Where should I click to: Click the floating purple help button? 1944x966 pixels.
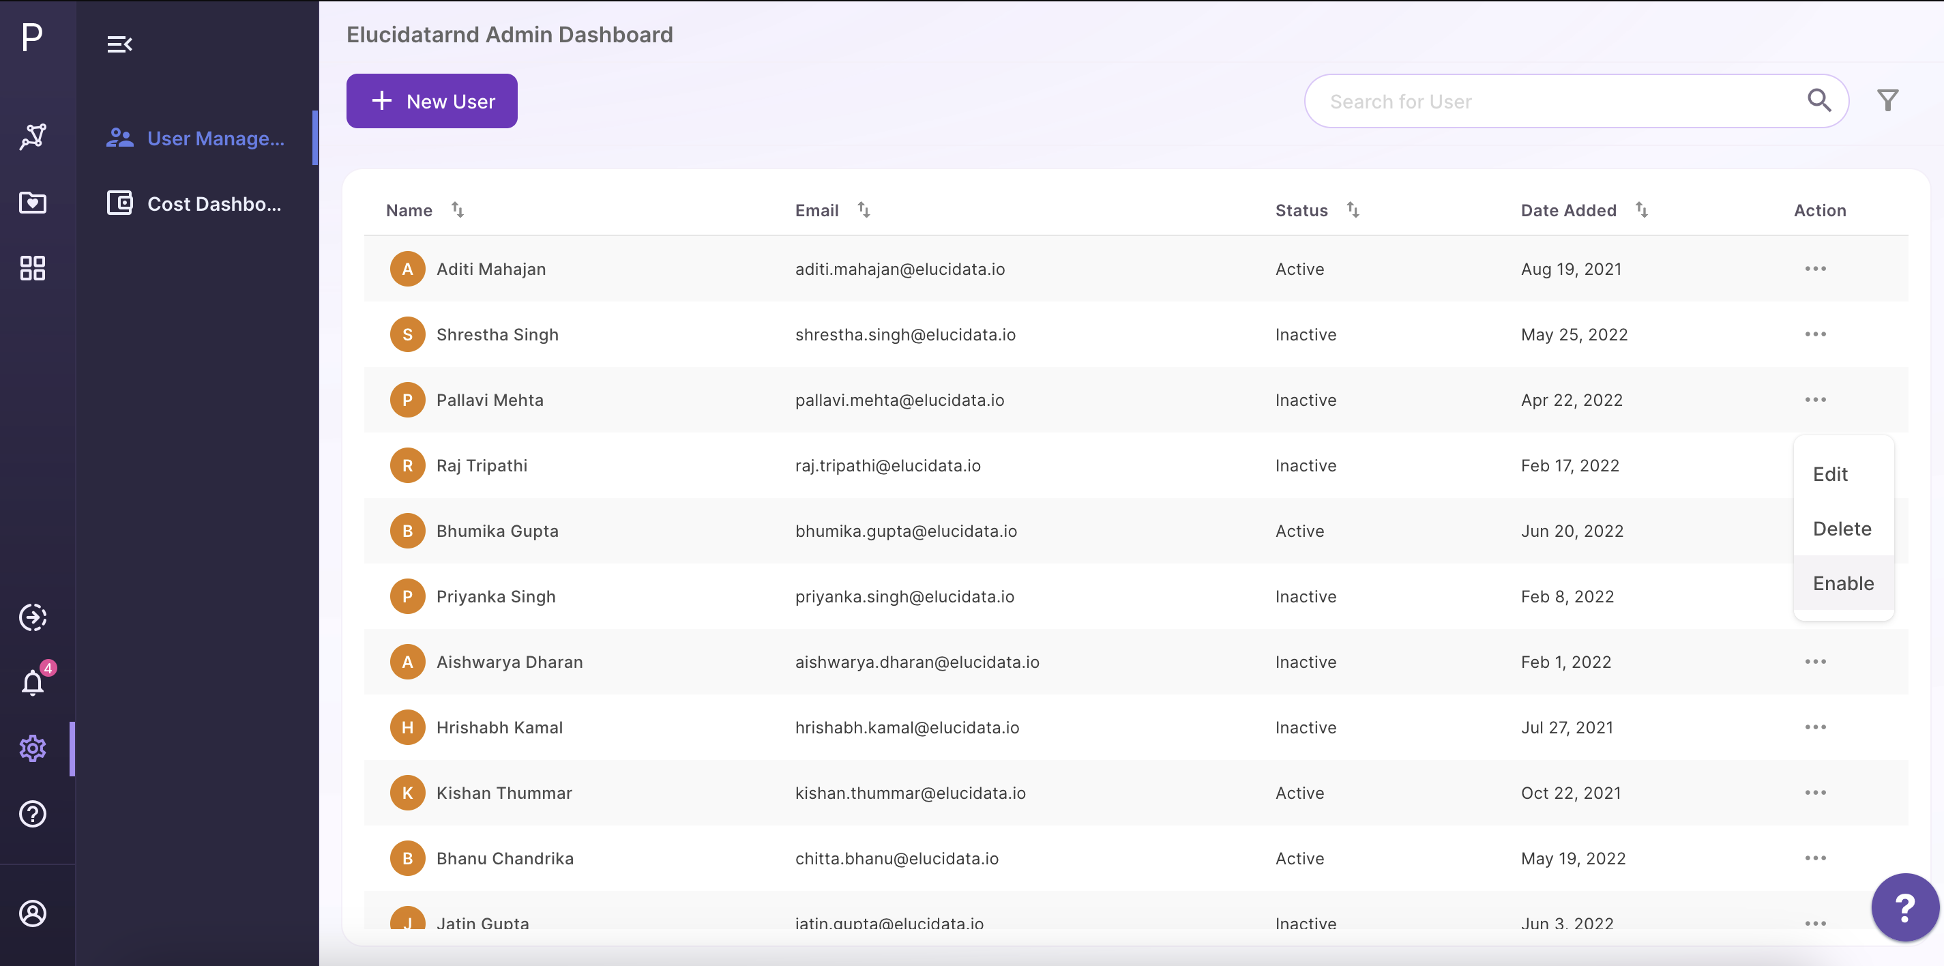pyautogui.click(x=1904, y=907)
